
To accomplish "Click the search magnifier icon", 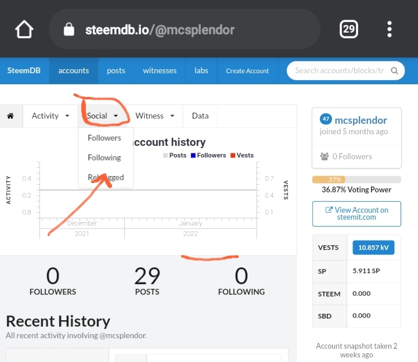I will coord(394,71).
